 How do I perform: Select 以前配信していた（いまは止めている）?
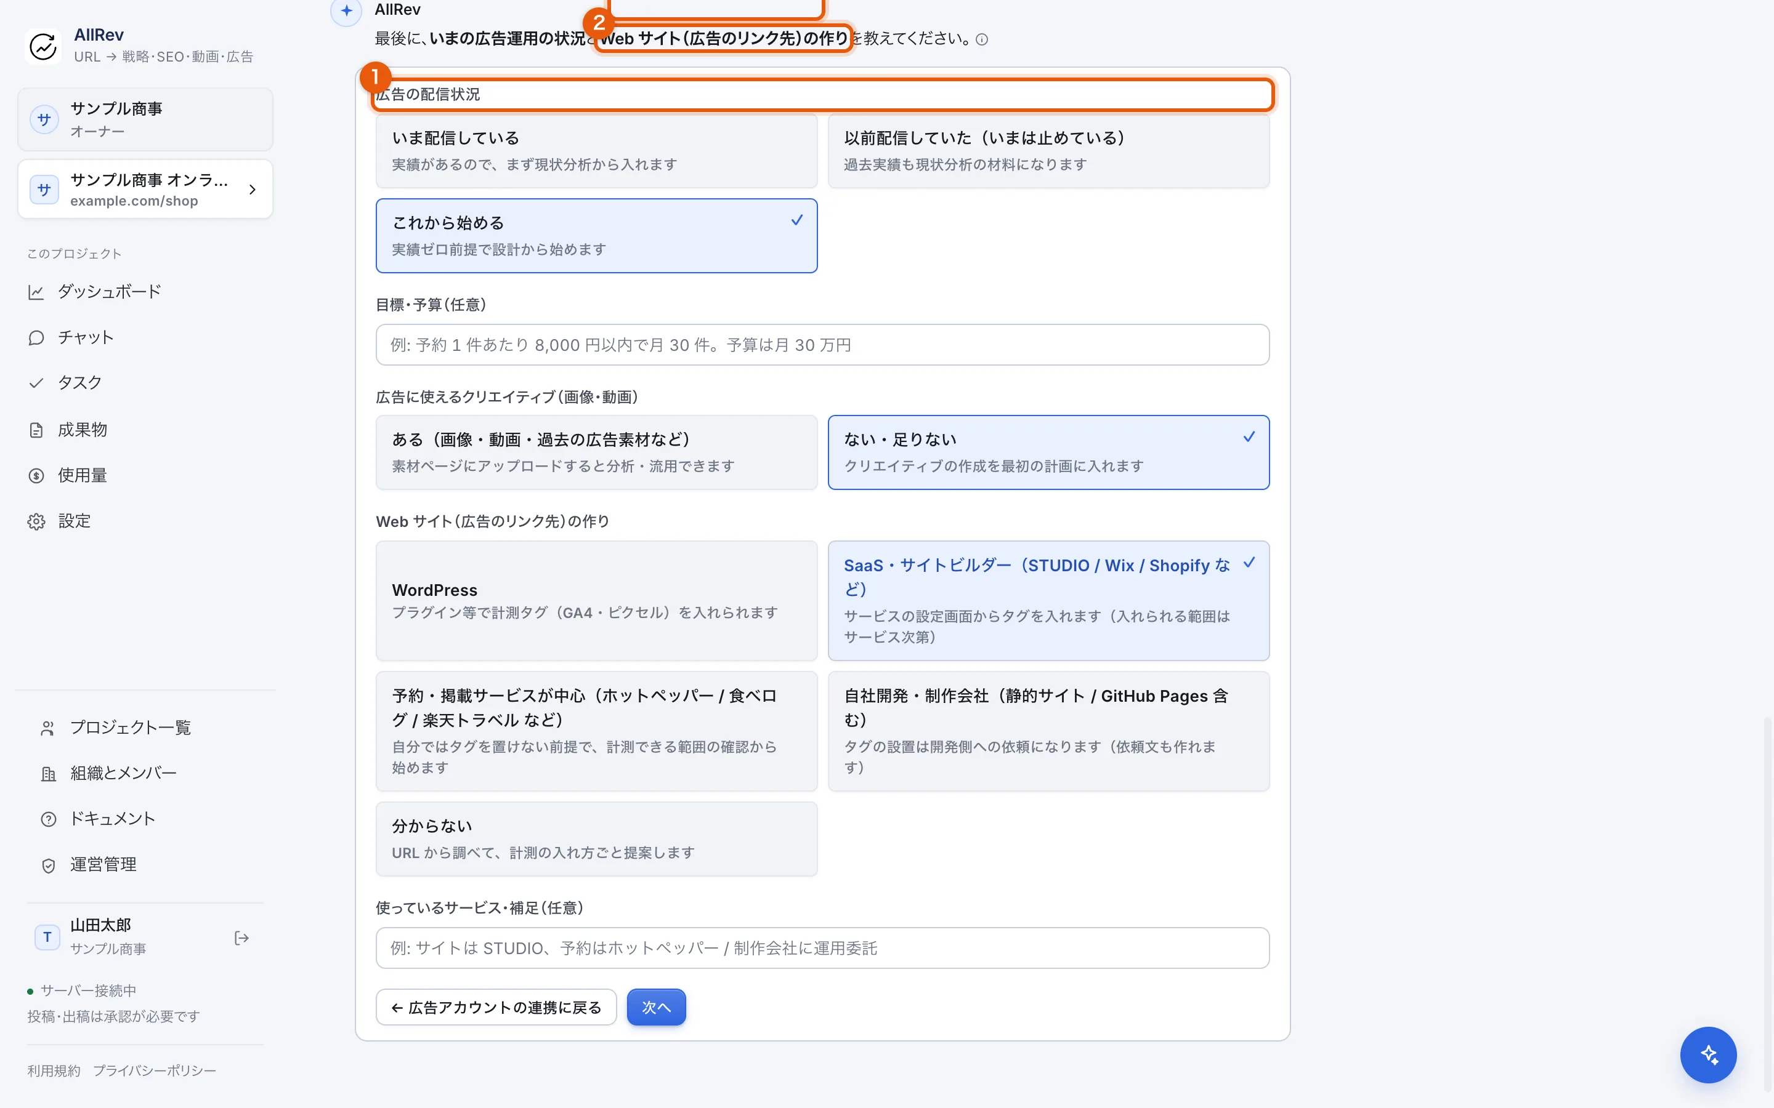coord(1048,150)
